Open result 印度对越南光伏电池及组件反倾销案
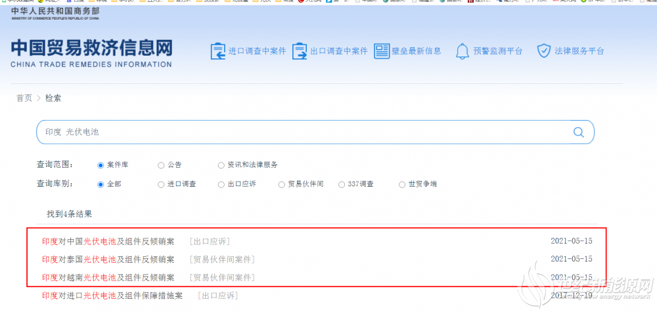 pos(108,277)
